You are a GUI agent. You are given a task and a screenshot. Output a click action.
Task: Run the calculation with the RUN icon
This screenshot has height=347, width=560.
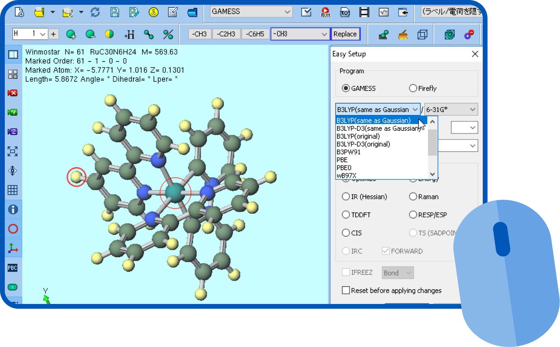click(325, 12)
